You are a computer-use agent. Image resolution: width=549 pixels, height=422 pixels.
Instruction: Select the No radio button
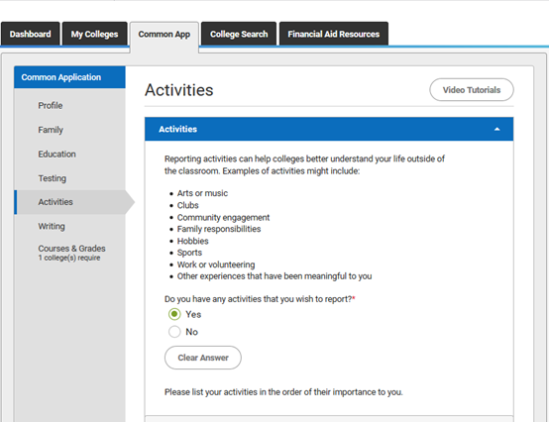pyautogui.click(x=174, y=332)
